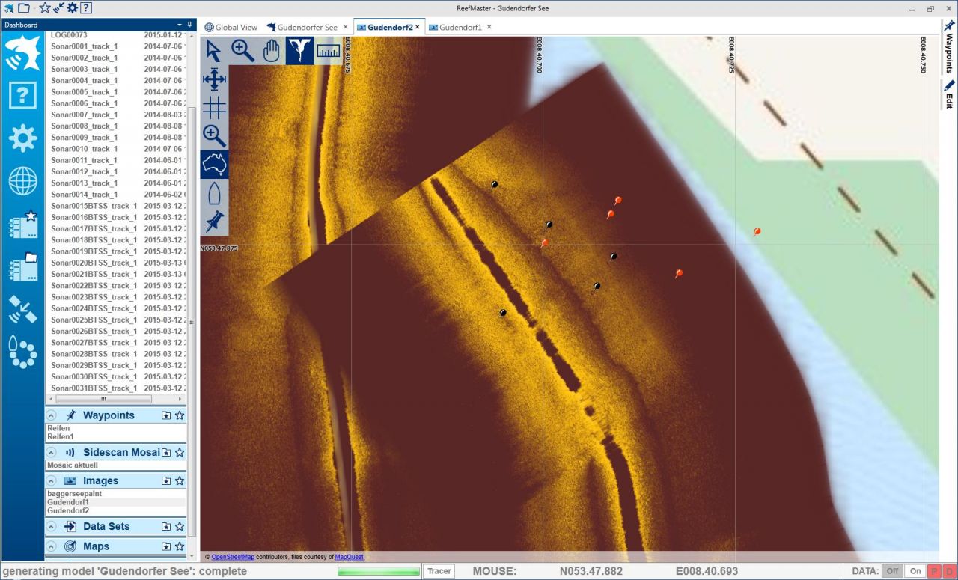Toggle the Australia background map button
Viewport: 958px width, 580px height.
214,165
